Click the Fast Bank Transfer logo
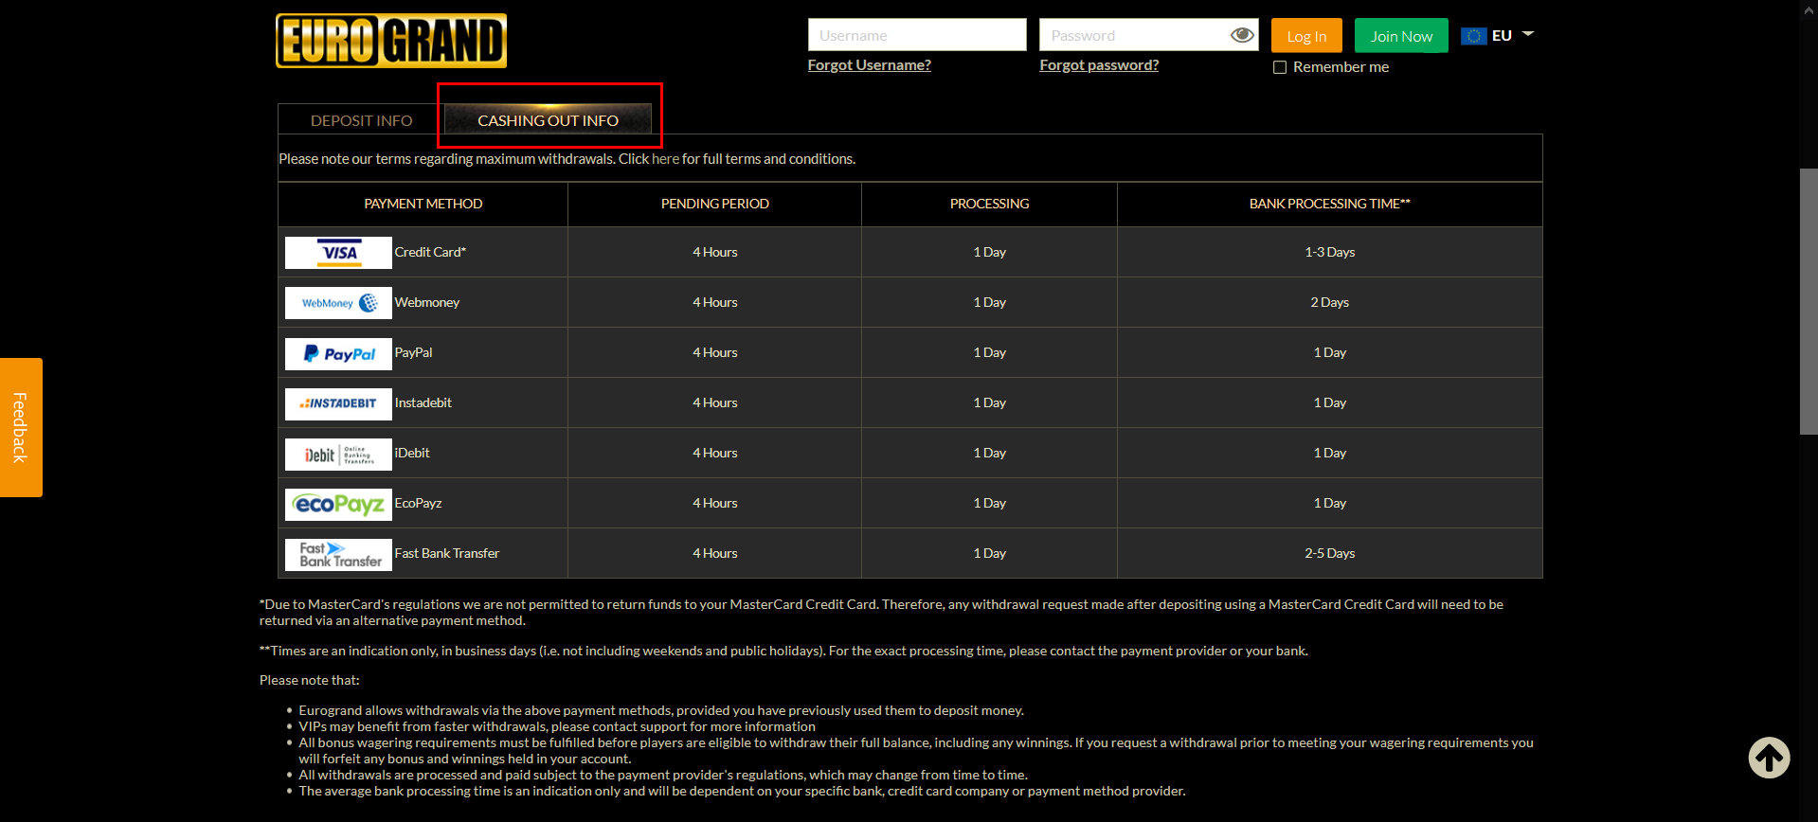The image size is (1818, 822). 338,554
